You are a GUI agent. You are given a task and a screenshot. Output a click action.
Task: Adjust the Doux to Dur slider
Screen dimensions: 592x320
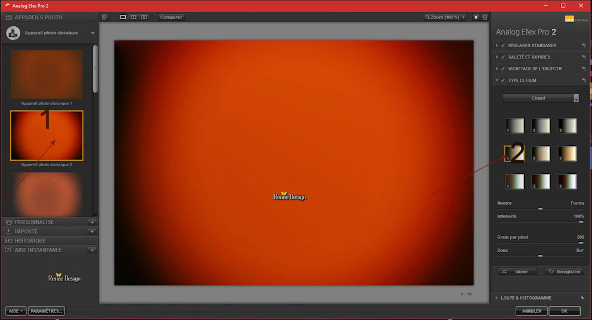coord(540,256)
